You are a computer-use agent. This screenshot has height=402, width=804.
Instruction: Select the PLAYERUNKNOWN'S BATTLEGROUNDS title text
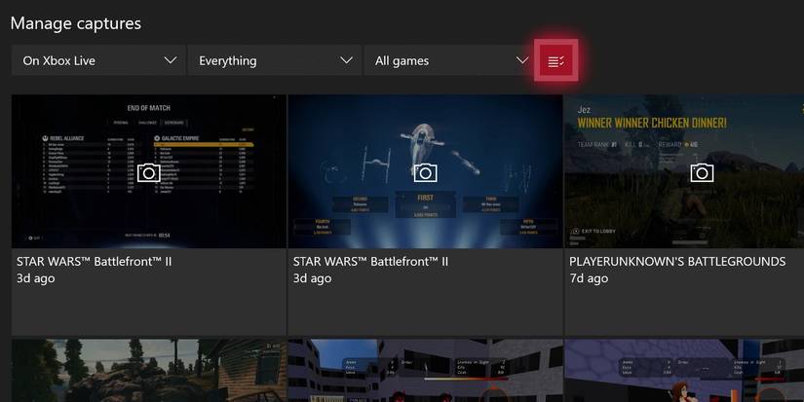coord(677,261)
